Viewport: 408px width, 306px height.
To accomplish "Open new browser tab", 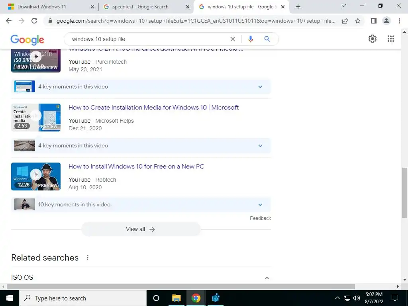I will (298, 7).
